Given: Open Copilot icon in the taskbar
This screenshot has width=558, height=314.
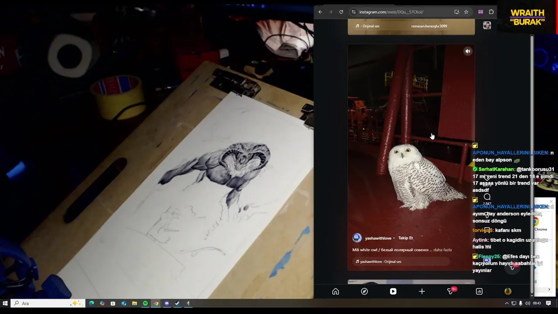Looking at the screenshot, I should (x=102, y=303).
